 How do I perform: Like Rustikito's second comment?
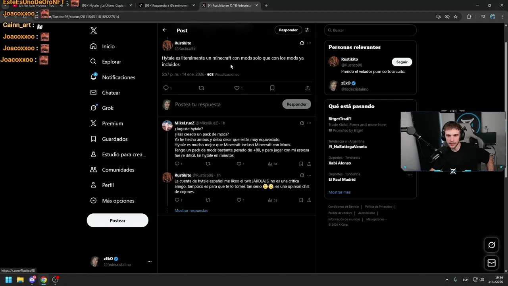(239, 200)
